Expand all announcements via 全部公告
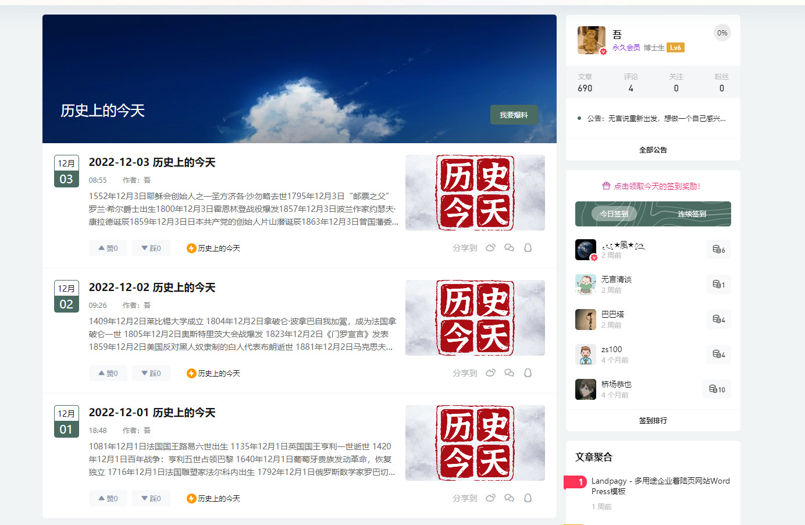Image resolution: width=805 pixels, height=525 pixels. (x=653, y=150)
